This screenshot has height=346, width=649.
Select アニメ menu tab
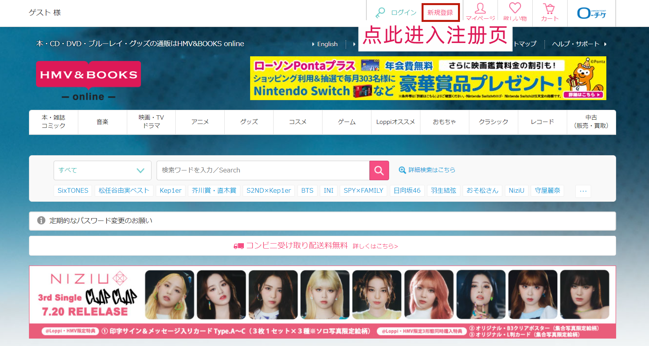[x=200, y=122]
